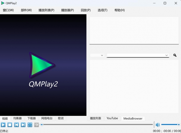Switch to the YouTube tab

tap(112, 118)
